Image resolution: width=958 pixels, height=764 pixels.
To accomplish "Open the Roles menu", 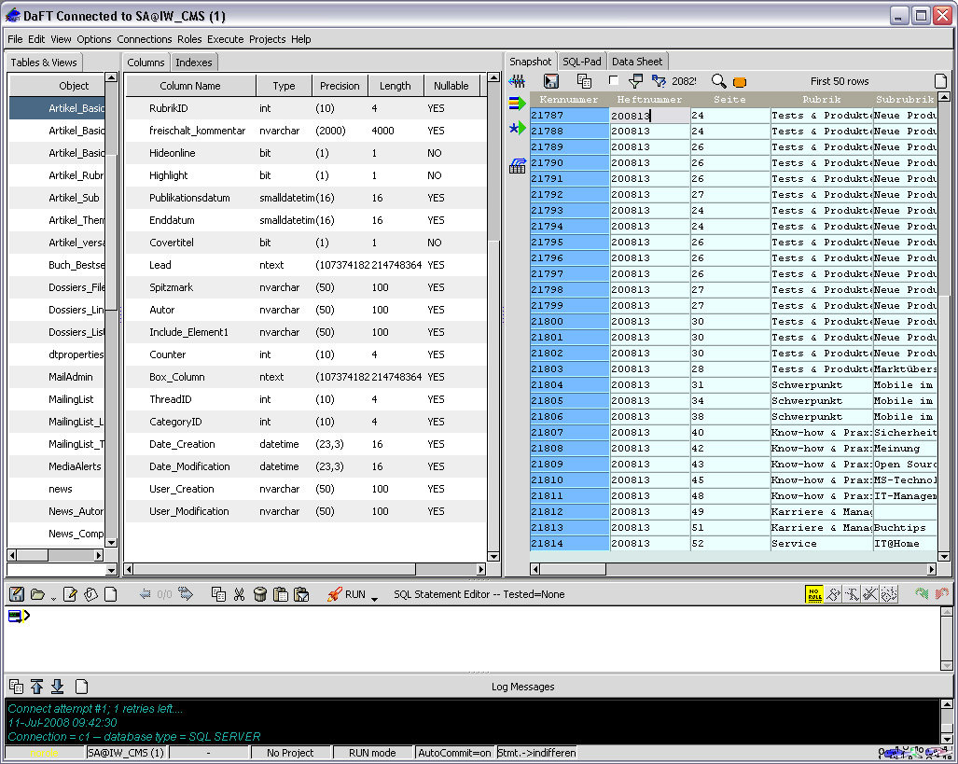I will 189,39.
